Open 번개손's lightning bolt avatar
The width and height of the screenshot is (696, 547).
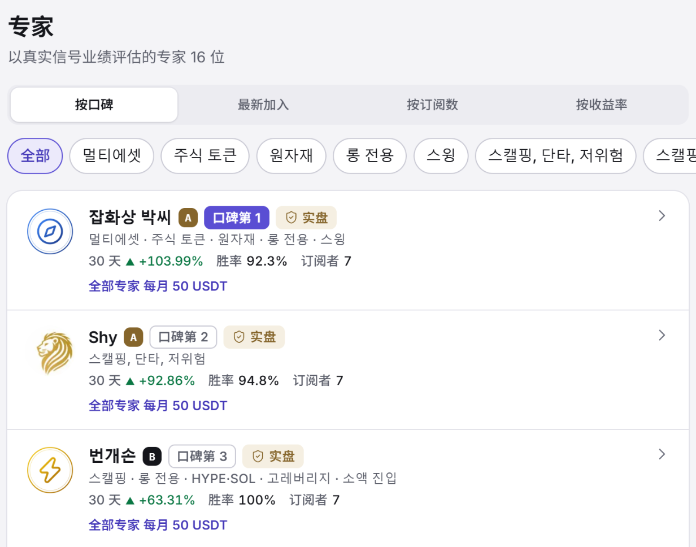[50, 470]
